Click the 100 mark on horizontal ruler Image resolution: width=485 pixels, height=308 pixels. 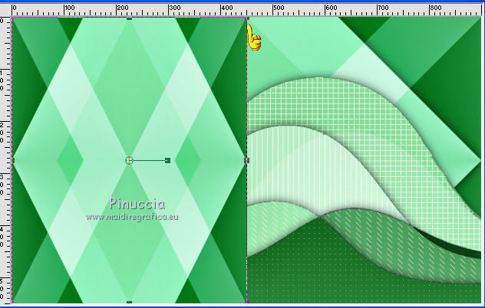click(x=69, y=8)
